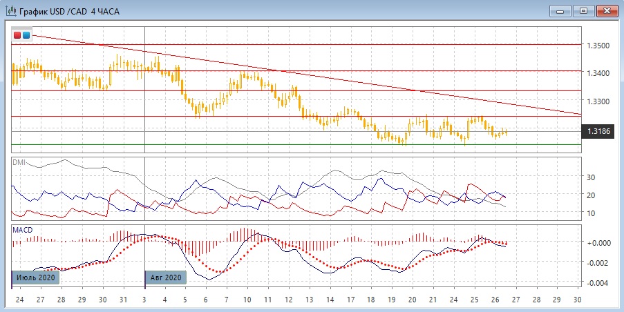The width and height of the screenshot is (624, 312).
Task: Click the 1.3400 price axis label
Action: [598, 73]
